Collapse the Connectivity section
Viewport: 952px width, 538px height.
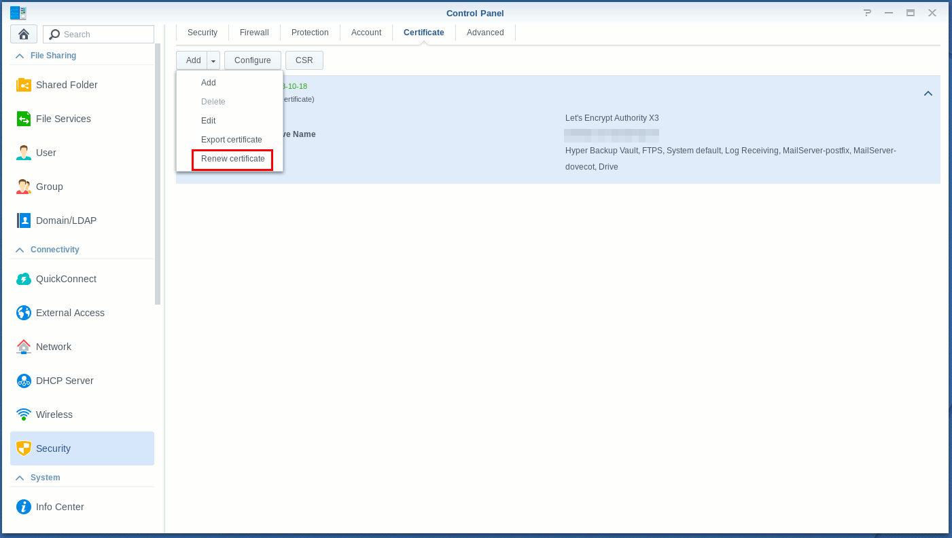20,250
